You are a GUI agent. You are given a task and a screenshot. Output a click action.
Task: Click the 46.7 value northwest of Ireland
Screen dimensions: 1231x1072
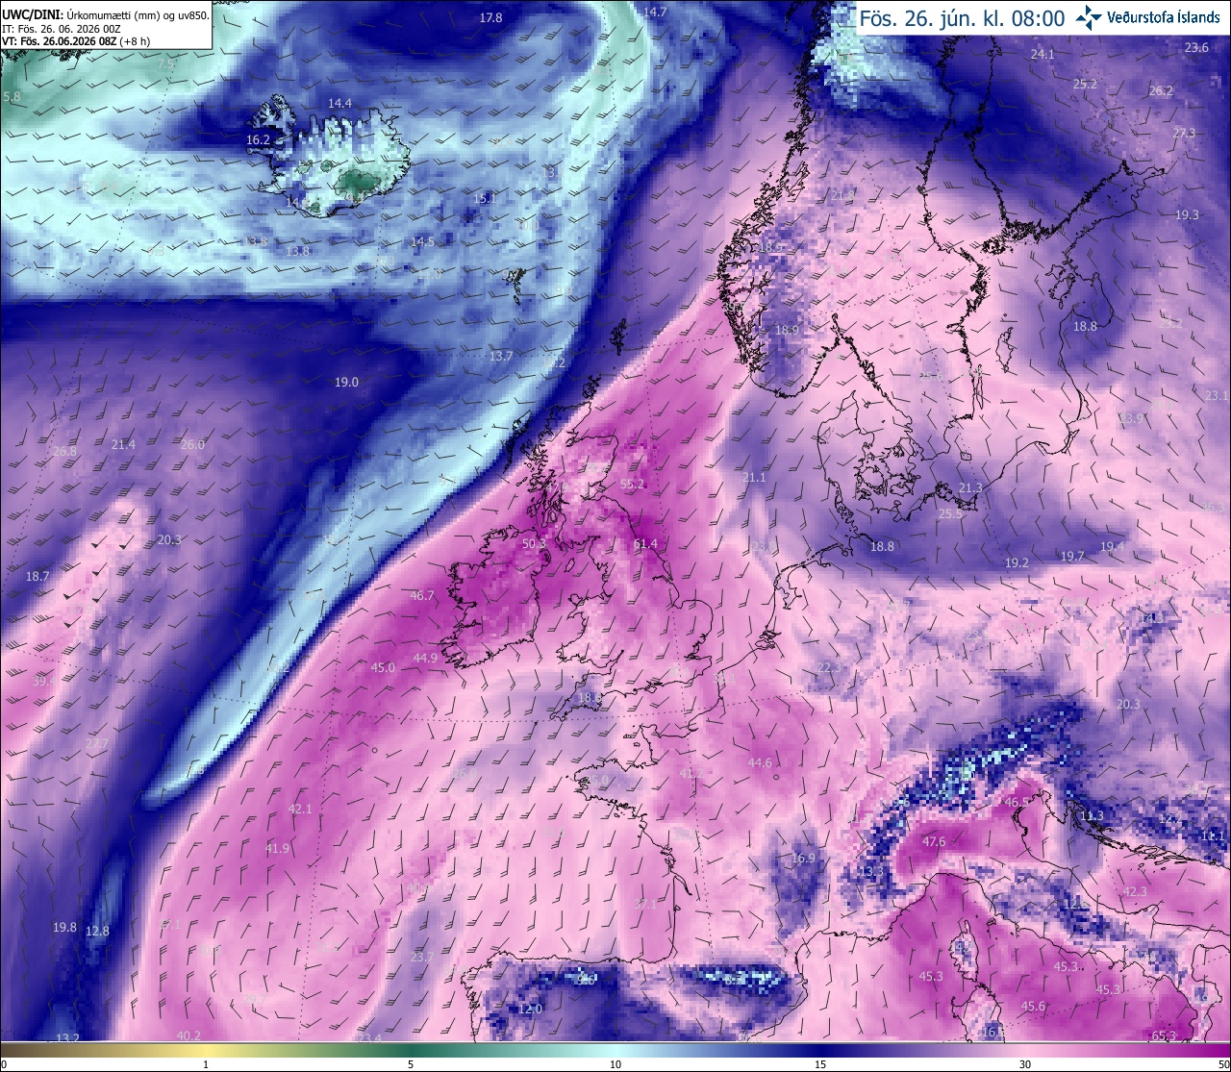tap(422, 596)
